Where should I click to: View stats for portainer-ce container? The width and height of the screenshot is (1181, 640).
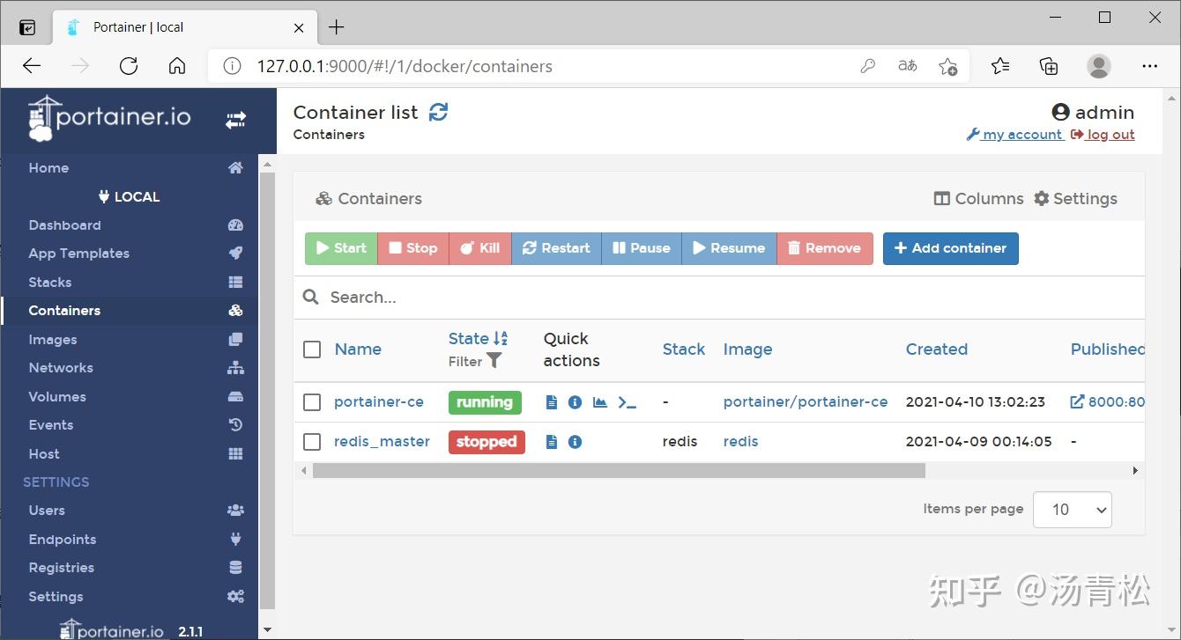point(600,401)
